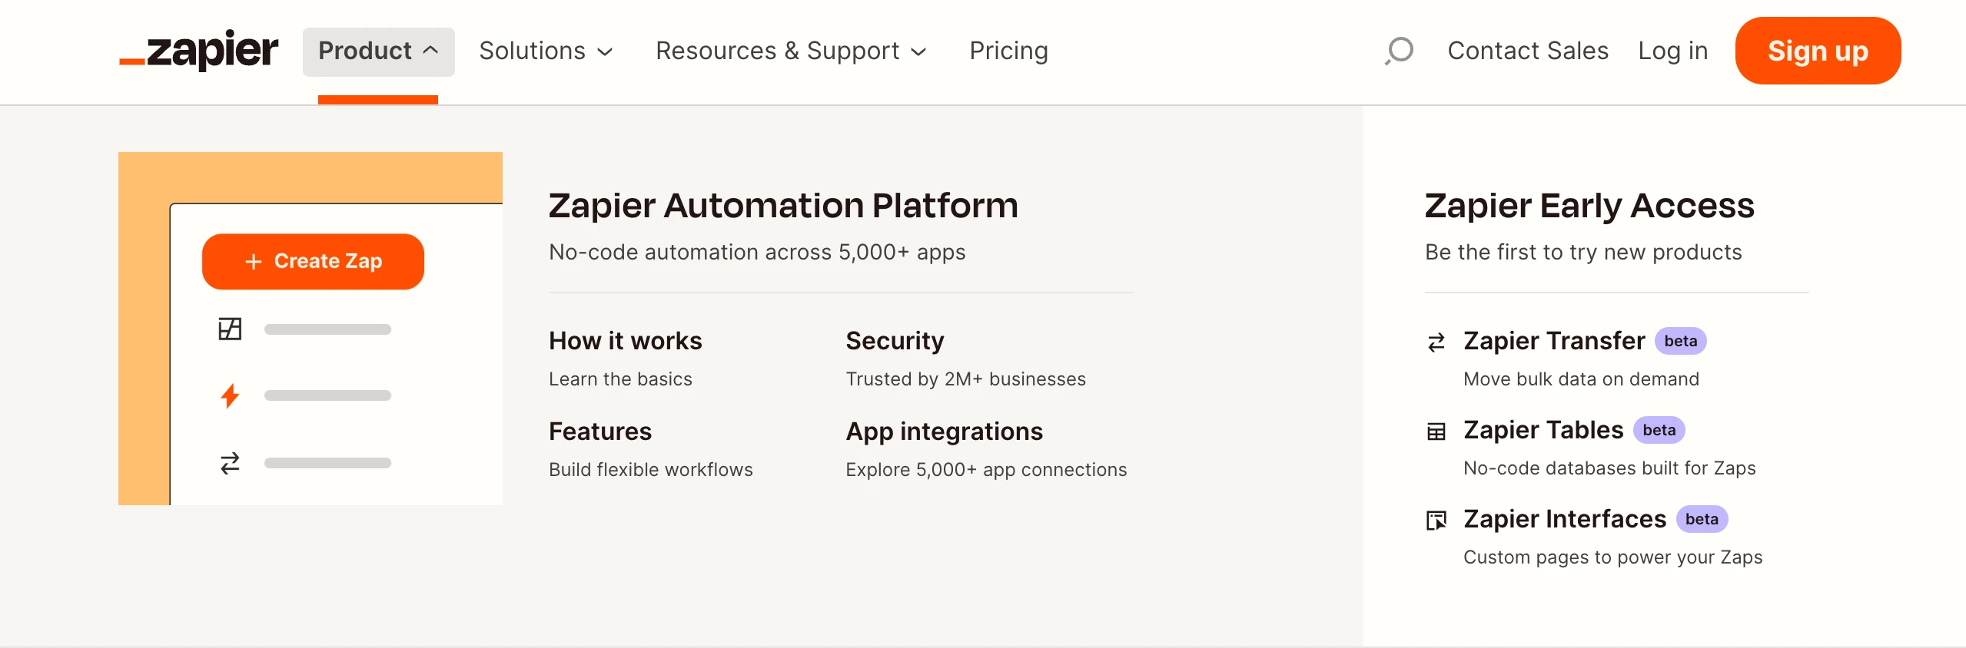Click the beta badge next to Zapier Transfer

tap(1680, 341)
